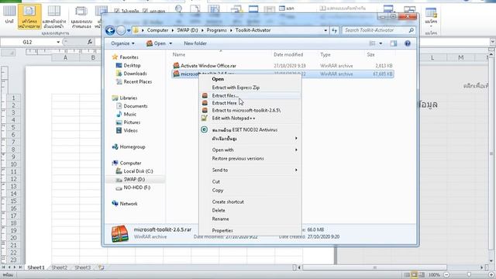Click the WinRAR icon of the highlighted microsoft-toolkit archive

click(176, 74)
